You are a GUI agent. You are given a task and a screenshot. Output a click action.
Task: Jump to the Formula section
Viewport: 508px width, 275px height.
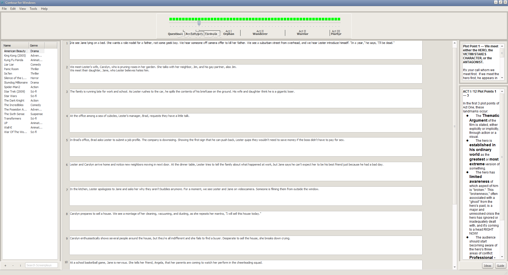[211, 34]
